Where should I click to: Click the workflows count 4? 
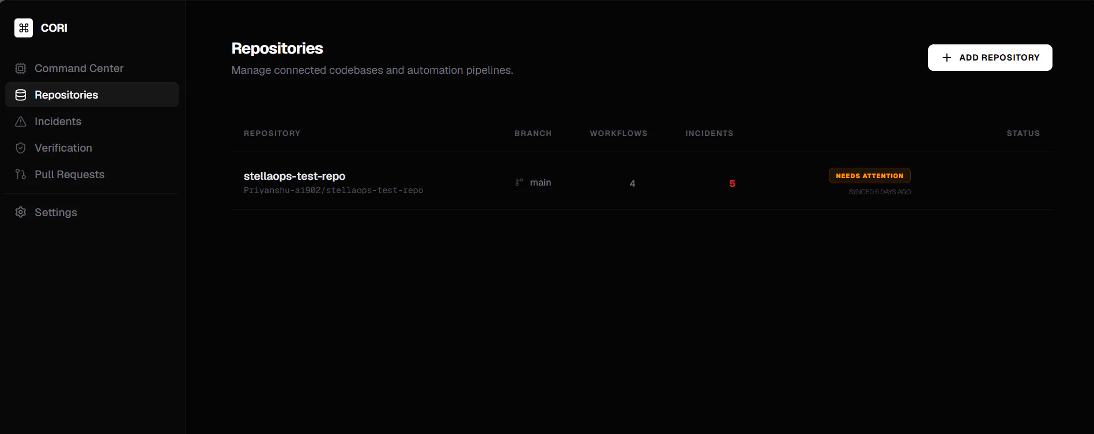coord(632,183)
